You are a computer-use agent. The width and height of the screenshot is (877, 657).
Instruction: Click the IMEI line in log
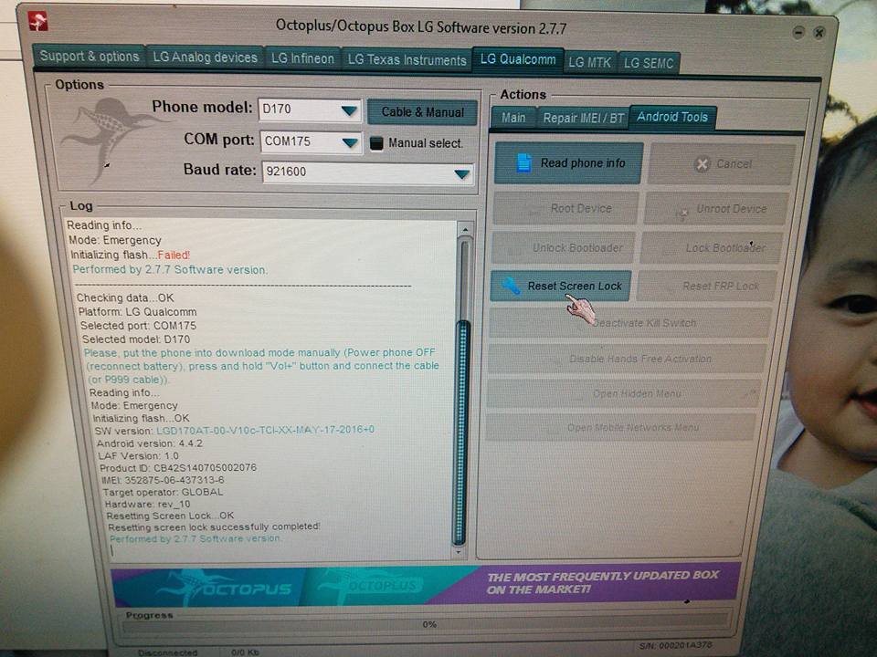click(163, 480)
